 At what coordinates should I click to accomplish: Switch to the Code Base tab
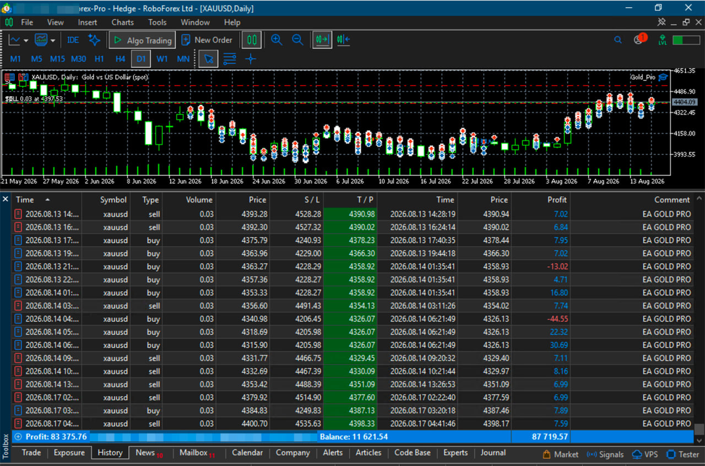click(413, 453)
